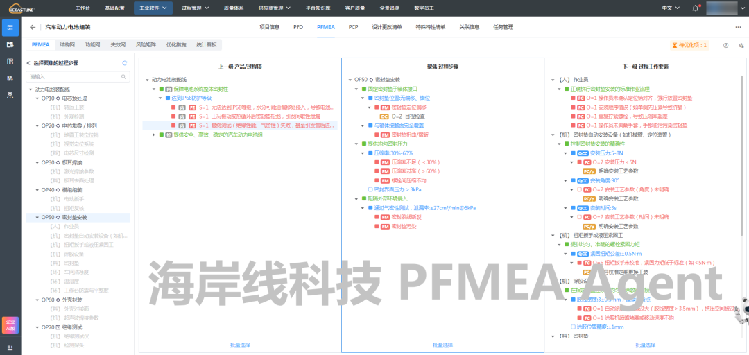Refresh the process step list

pos(125,62)
